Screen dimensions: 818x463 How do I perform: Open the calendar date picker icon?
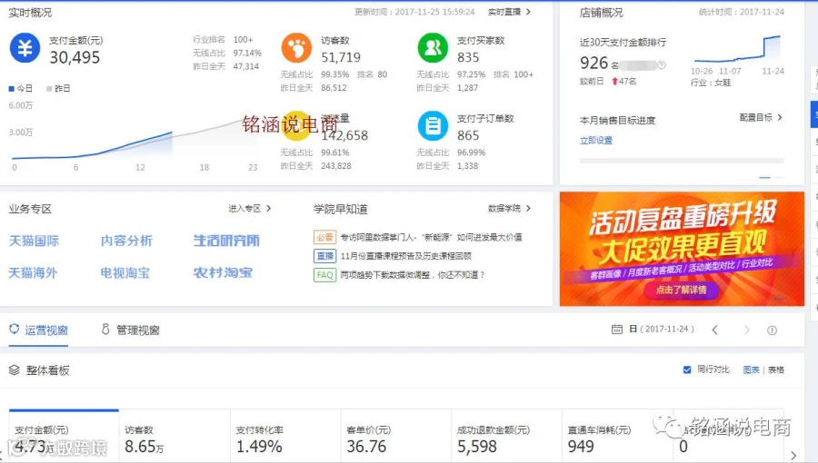(x=616, y=330)
